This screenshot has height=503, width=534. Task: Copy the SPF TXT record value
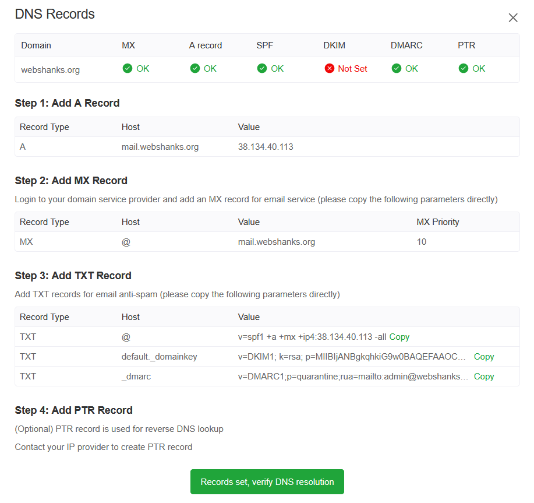(399, 337)
